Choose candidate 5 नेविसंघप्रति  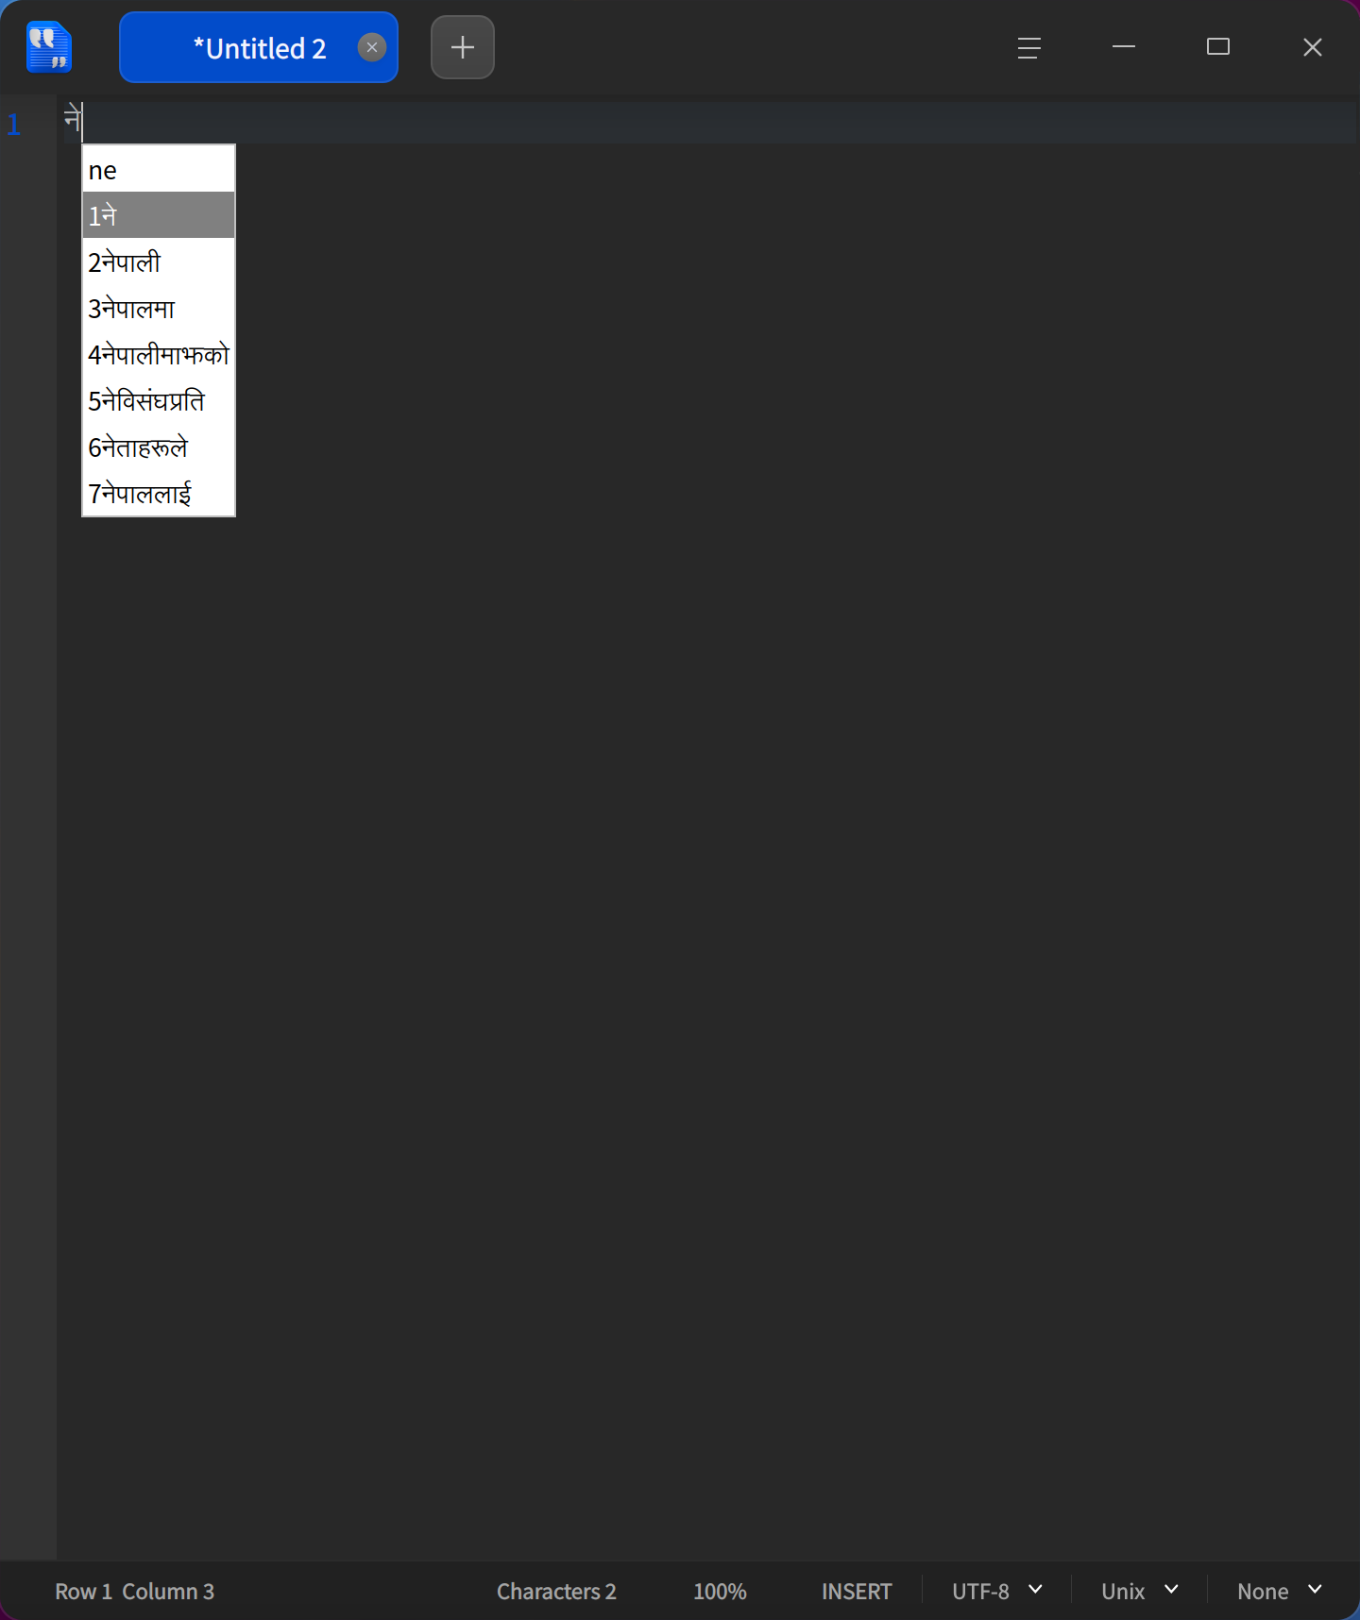[159, 400]
